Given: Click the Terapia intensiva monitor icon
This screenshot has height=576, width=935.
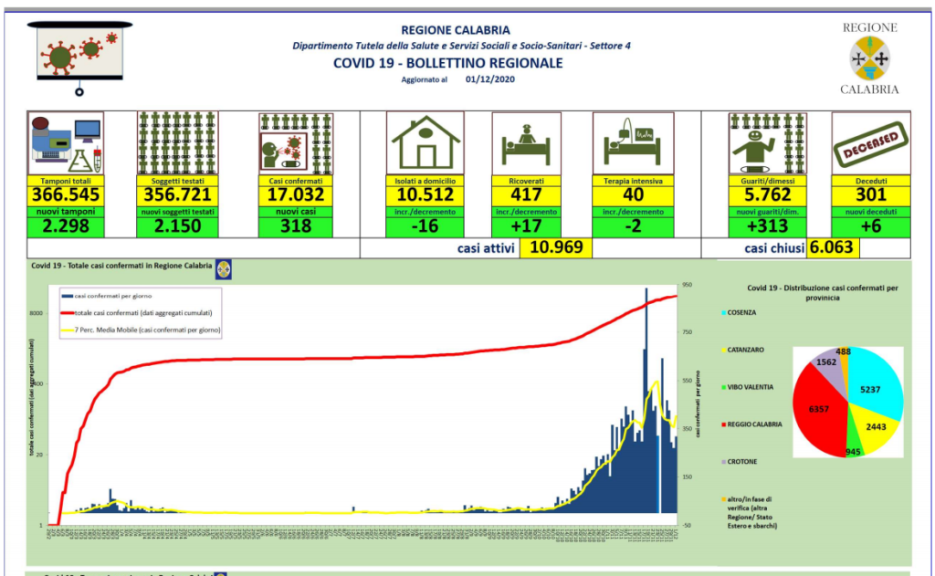Looking at the screenshot, I should coord(632,142).
